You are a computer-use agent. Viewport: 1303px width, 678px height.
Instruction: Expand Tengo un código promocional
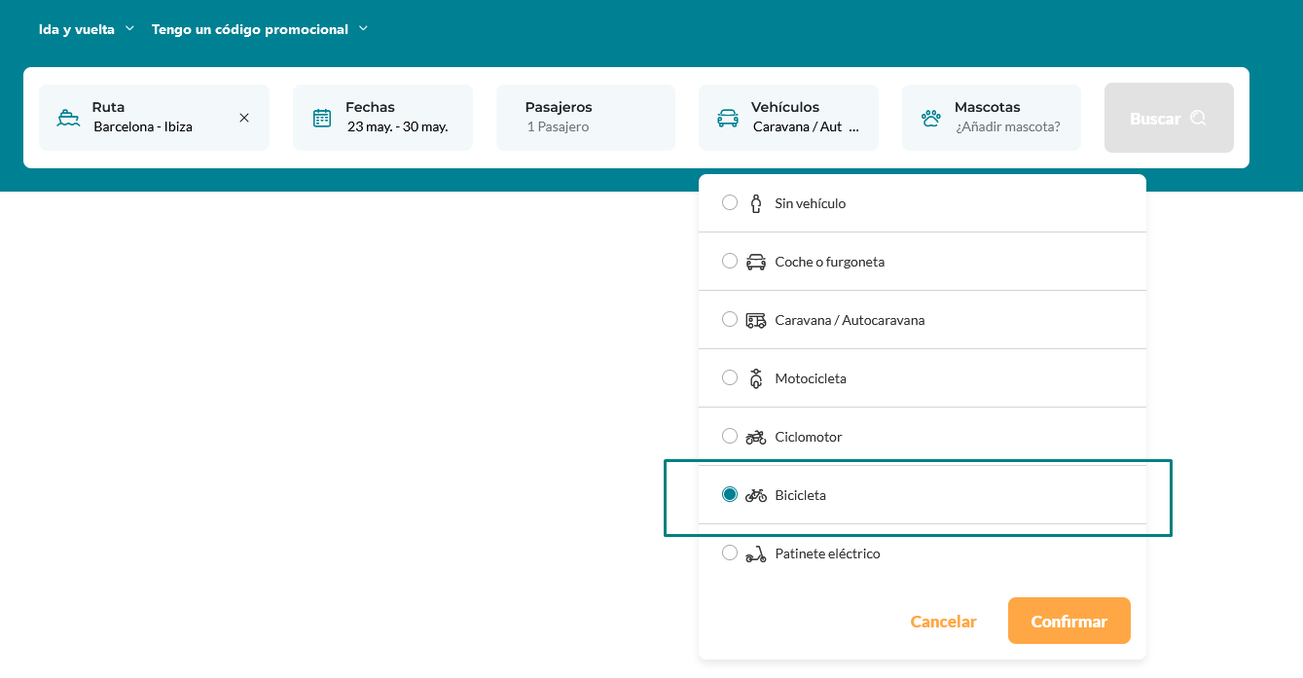click(x=260, y=29)
